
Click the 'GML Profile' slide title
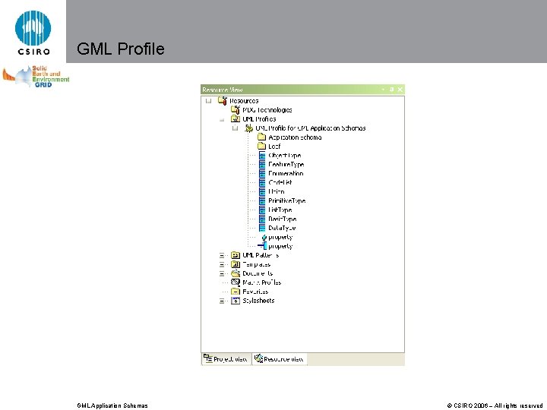[120, 49]
